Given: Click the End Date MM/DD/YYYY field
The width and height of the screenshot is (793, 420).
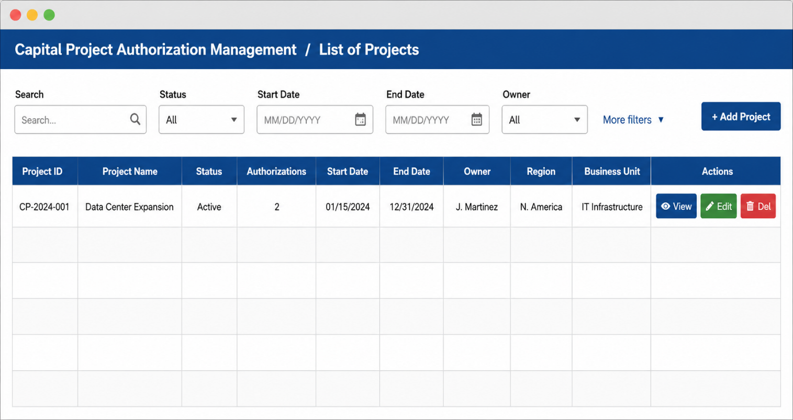Looking at the screenshot, I should (437, 119).
